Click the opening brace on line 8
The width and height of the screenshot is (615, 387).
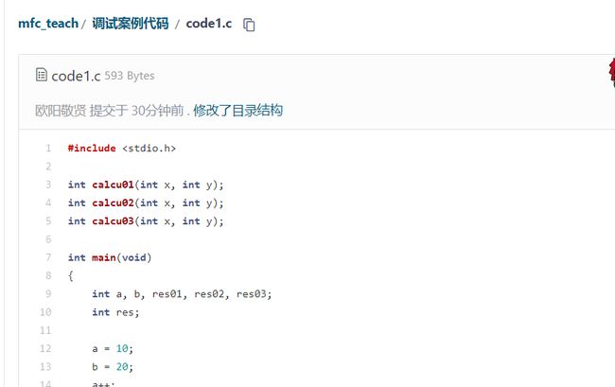tap(71, 275)
